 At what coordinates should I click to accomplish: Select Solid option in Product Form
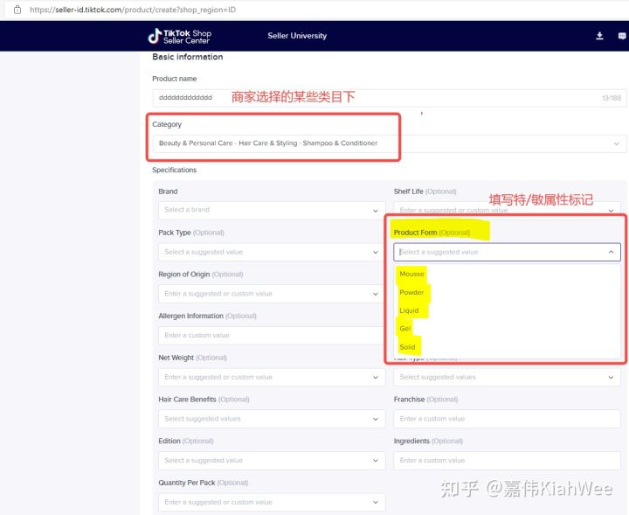click(407, 347)
